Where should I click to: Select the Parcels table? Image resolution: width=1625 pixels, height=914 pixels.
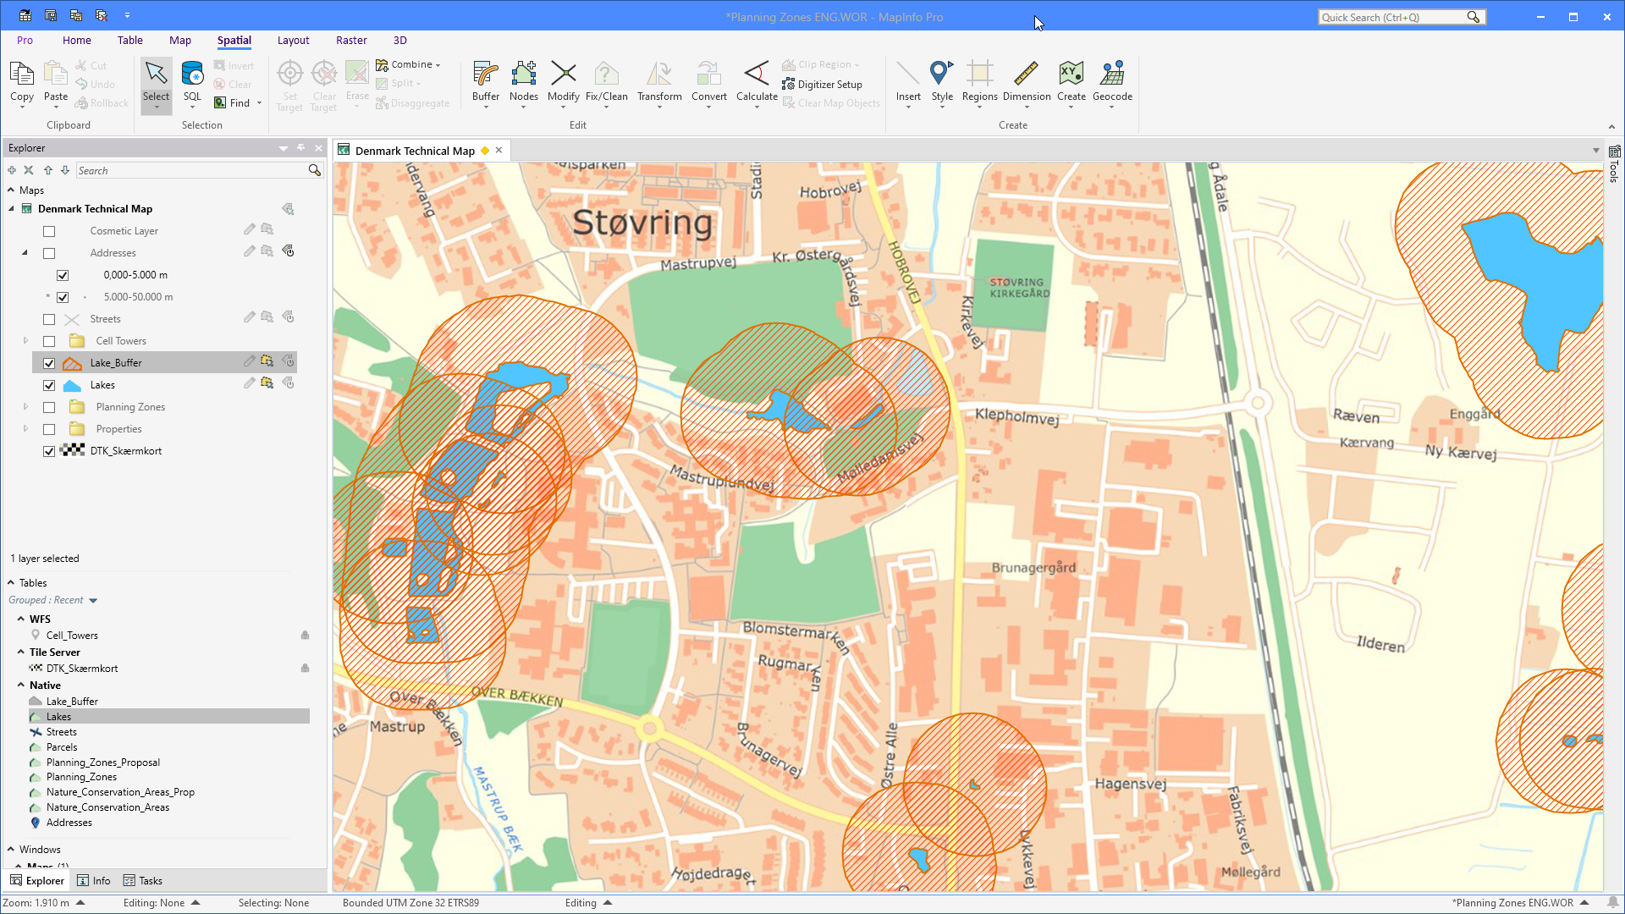pos(62,747)
